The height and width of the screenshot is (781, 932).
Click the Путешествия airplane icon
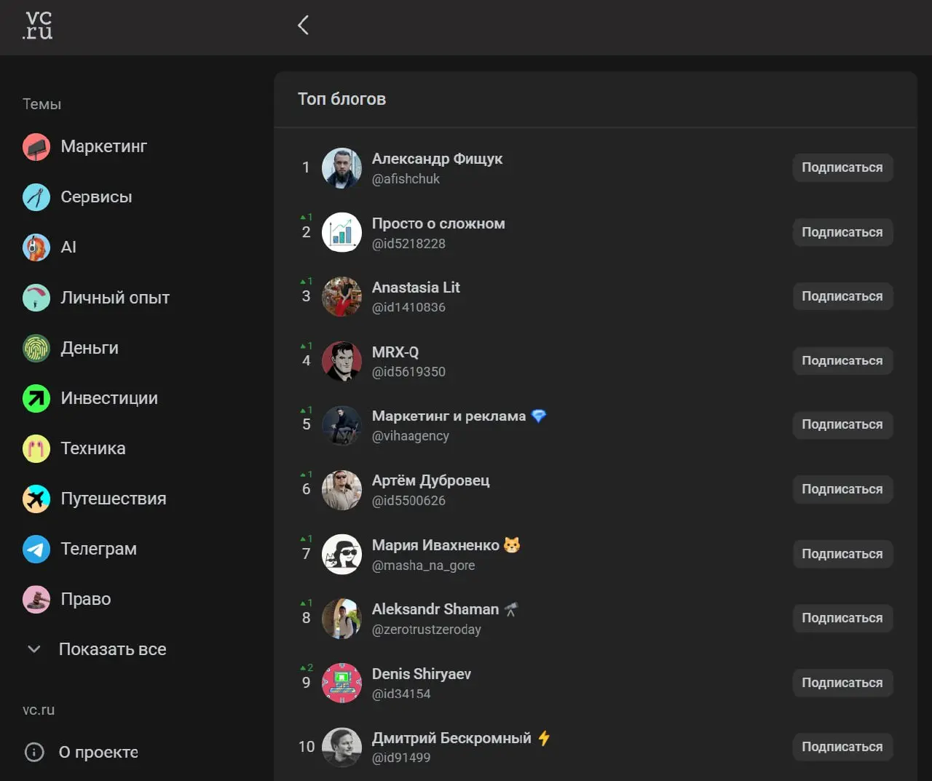point(36,499)
